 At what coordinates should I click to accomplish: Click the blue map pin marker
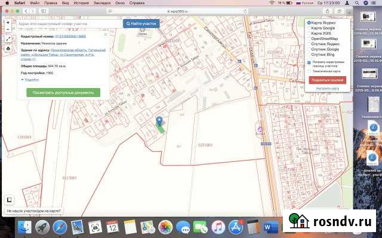pos(159,121)
